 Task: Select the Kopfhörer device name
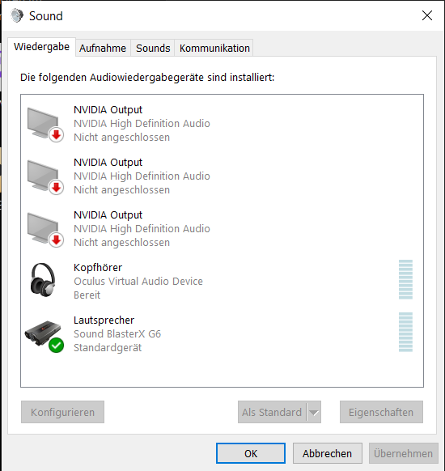[x=98, y=267]
